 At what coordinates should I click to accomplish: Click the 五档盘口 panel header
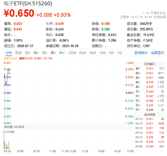point(150,64)
